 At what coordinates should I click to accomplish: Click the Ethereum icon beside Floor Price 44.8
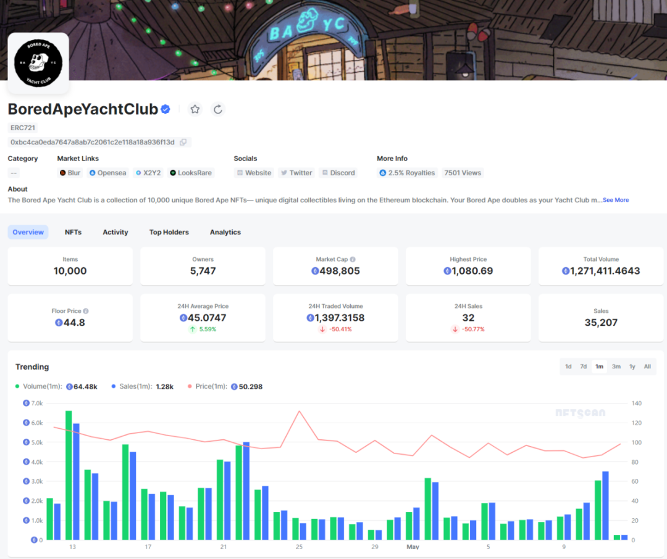tap(59, 323)
